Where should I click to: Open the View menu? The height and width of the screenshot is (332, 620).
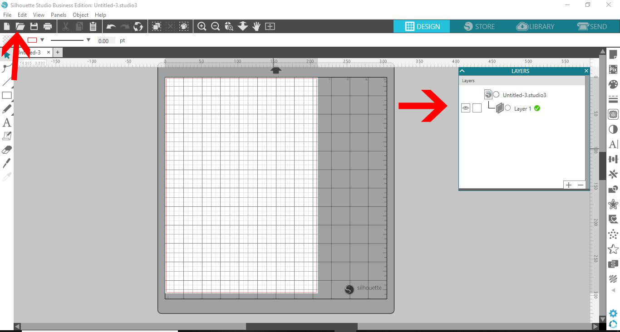[39, 15]
